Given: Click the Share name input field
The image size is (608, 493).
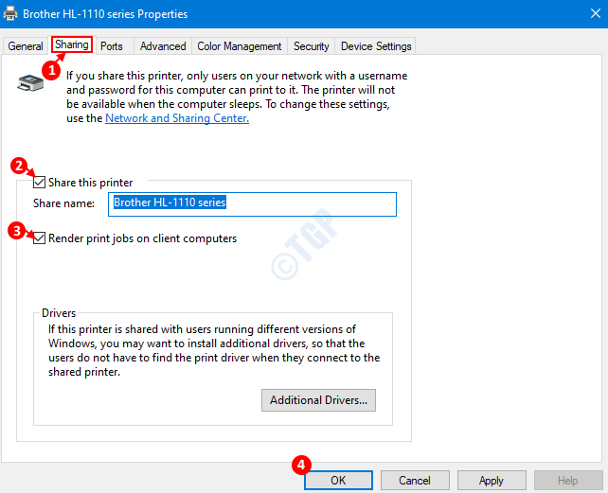Looking at the screenshot, I should pyautogui.click(x=252, y=204).
